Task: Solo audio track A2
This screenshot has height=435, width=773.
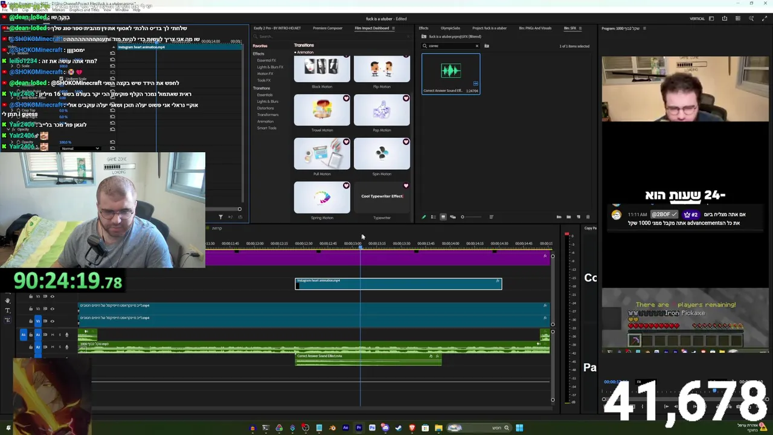Action: (x=59, y=347)
